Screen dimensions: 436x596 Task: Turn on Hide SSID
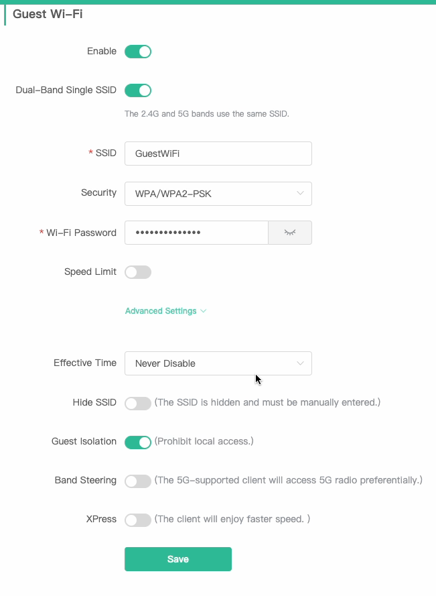pyautogui.click(x=138, y=404)
